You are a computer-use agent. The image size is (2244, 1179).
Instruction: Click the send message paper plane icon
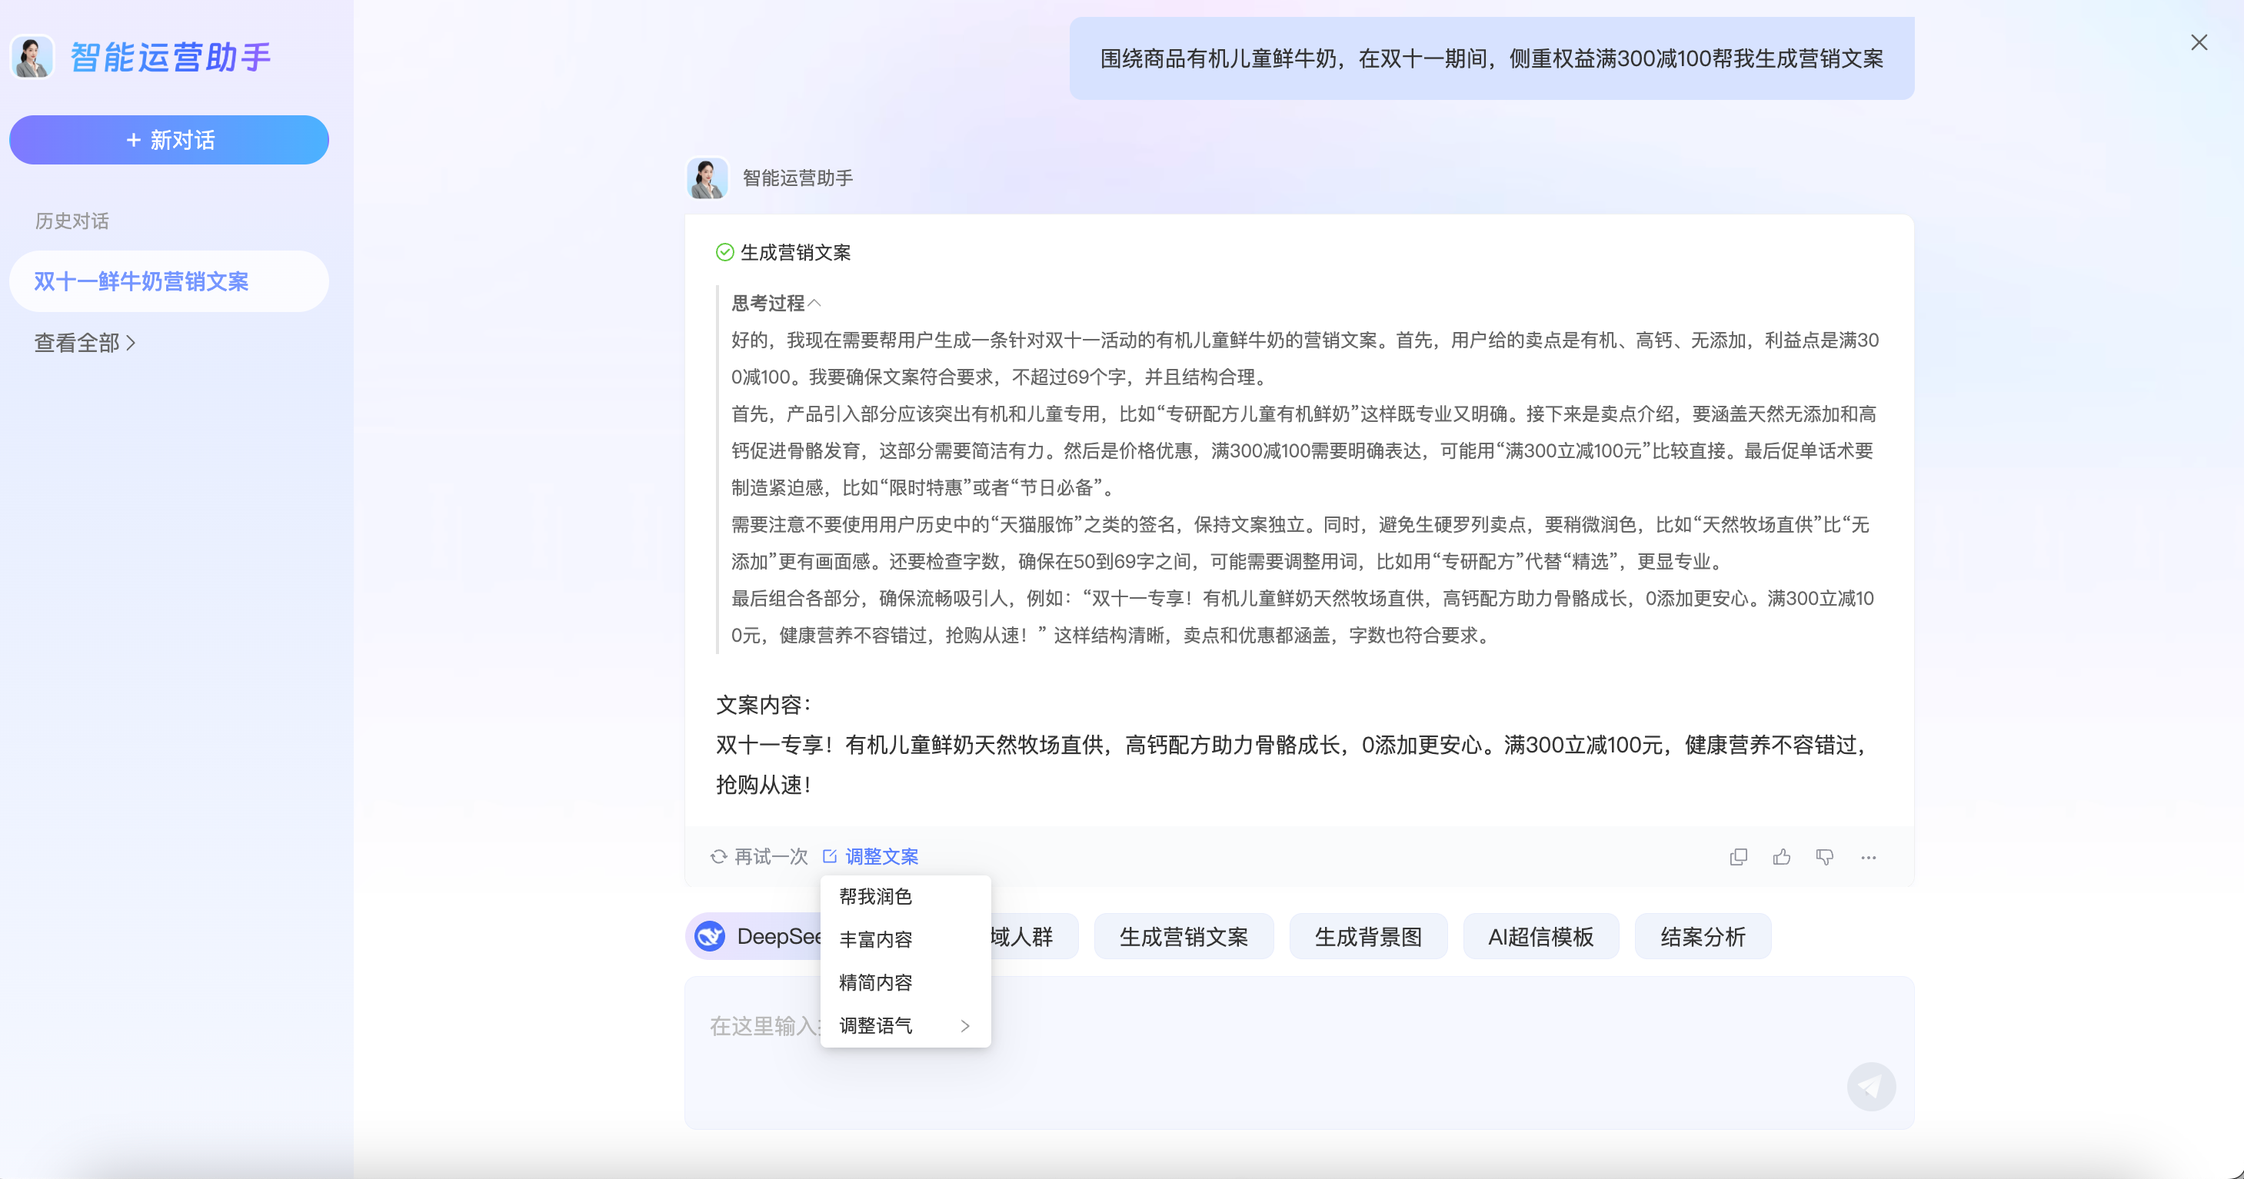click(x=1870, y=1086)
